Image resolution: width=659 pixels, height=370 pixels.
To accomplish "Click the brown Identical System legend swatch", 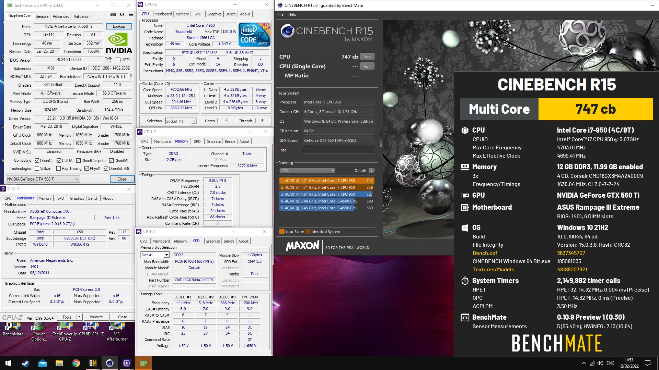I will [308, 231].
